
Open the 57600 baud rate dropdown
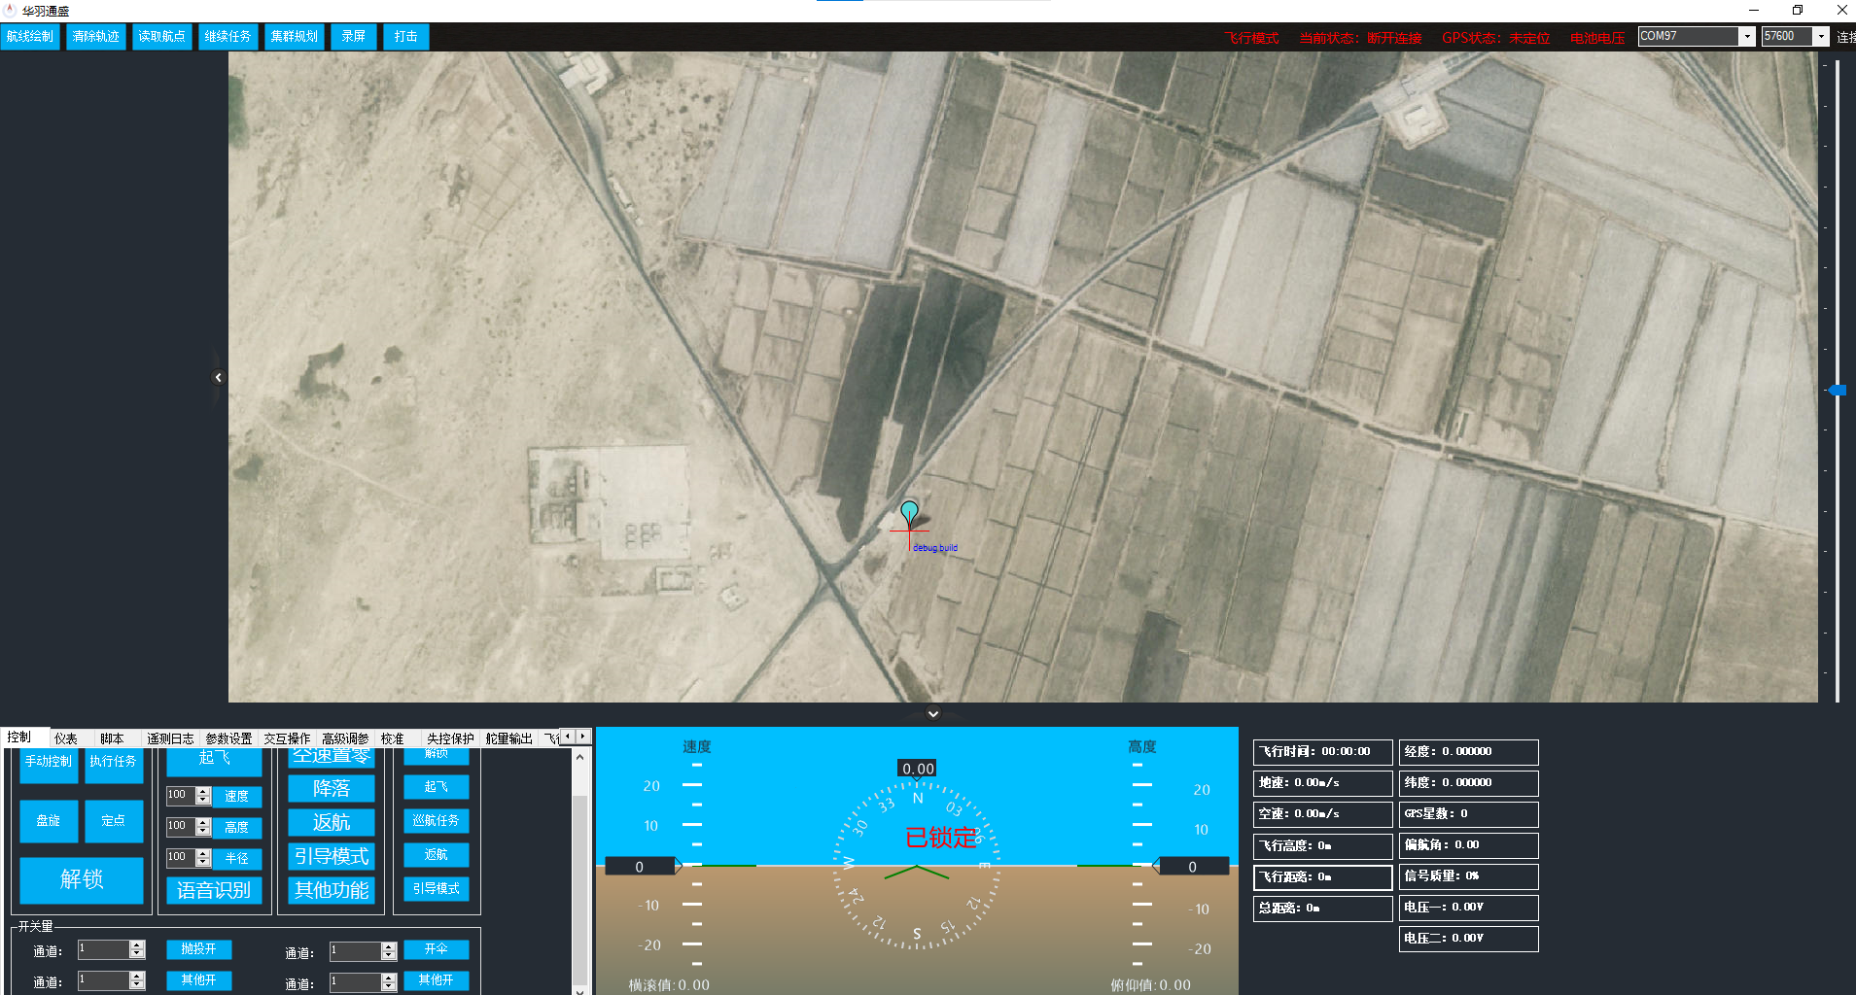[x=1821, y=36]
